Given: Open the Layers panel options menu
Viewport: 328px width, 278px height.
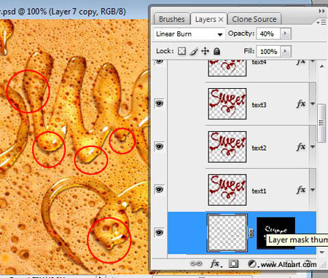Looking at the screenshot, I should pos(321,23).
